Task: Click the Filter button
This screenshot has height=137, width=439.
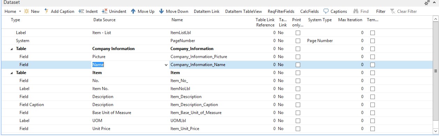Action: tap(381, 11)
